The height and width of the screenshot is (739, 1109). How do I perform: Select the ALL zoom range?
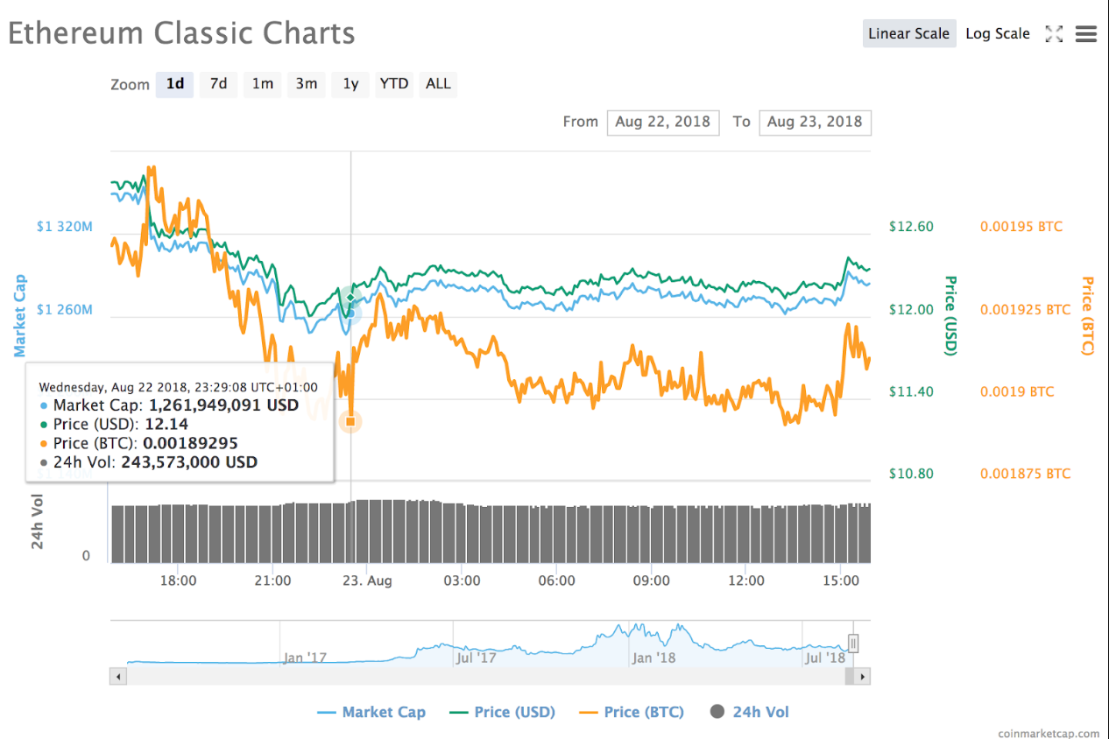[438, 84]
